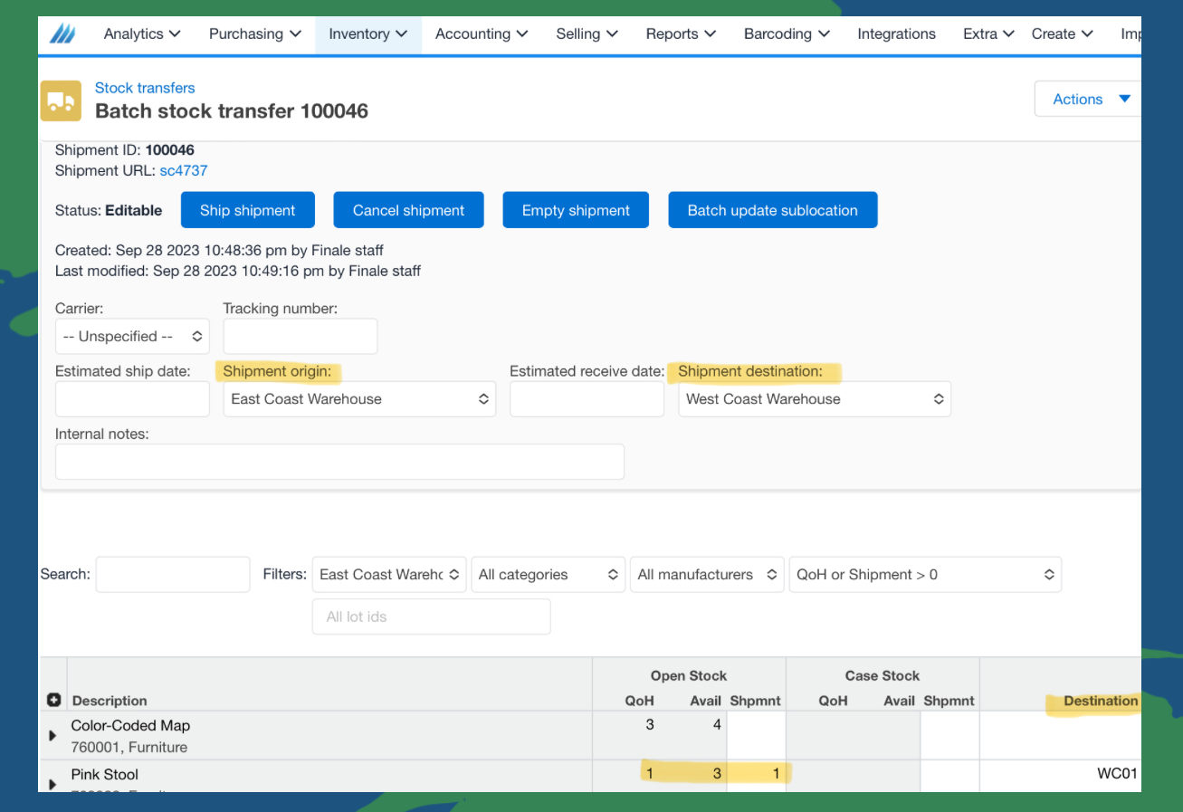1183x812 pixels.
Task: Focus the All lot ids field
Action: click(431, 616)
